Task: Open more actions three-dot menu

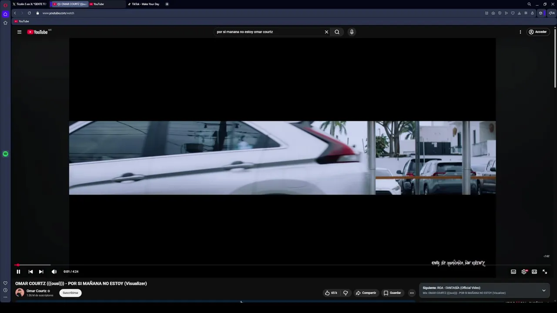Action: pos(412,293)
